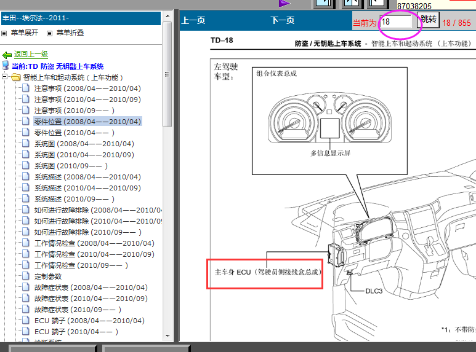Click the folder icon of 智能上车和起动系统
This screenshot has height=352, width=476.
(16, 77)
